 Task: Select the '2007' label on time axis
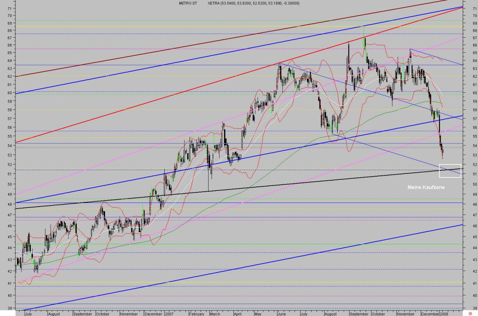169,314
